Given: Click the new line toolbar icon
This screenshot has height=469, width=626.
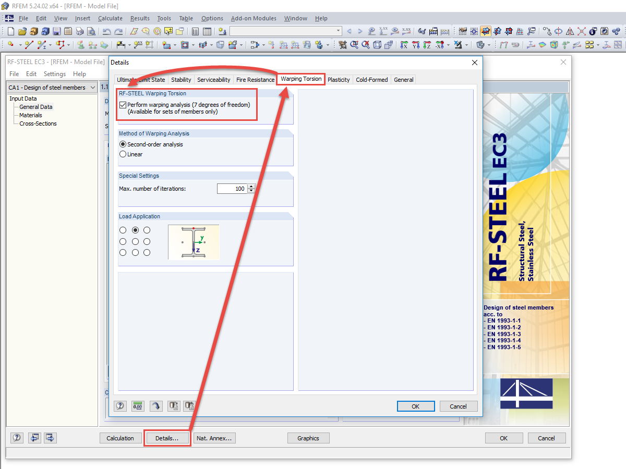Looking at the screenshot, I should coord(29,45).
